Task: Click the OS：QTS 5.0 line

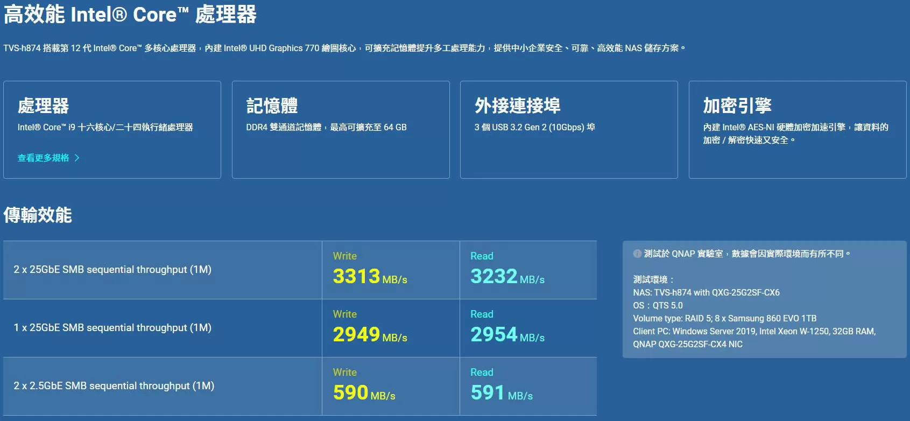Action: [658, 306]
